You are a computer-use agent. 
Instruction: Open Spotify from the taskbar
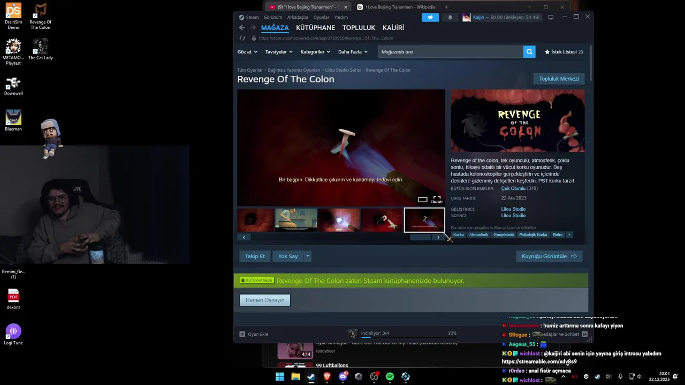click(390, 376)
